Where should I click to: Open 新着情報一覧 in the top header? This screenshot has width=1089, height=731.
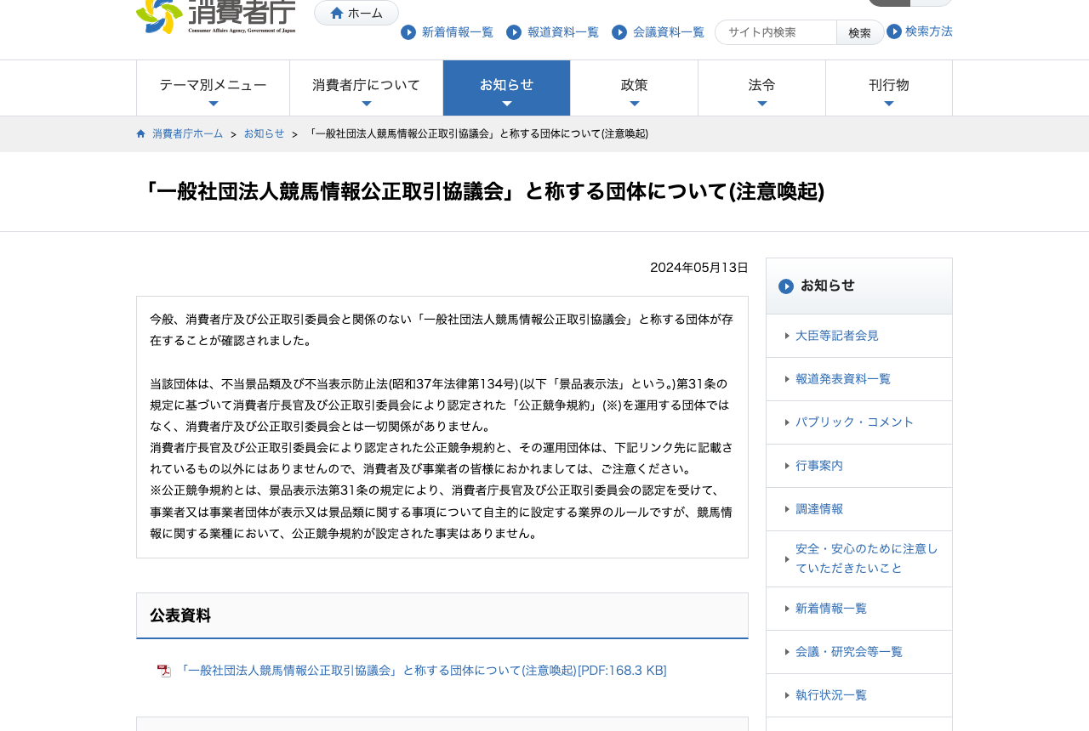pyautogui.click(x=458, y=32)
